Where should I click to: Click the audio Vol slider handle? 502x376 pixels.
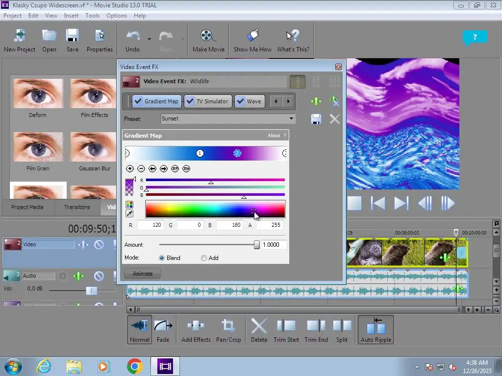click(x=92, y=291)
